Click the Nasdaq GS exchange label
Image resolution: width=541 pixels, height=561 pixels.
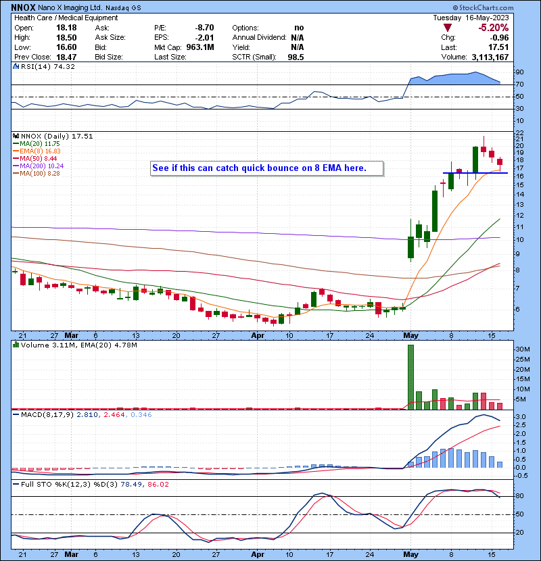[123, 7]
